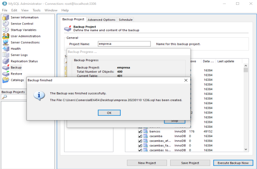Click the table list scrollbar down arrow
The height and width of the screenshot is (169, 257).
[246, 149]
